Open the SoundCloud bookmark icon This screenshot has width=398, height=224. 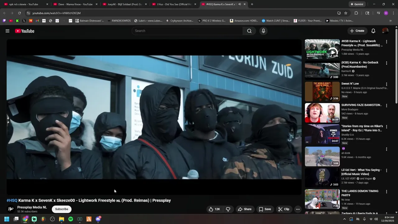[30, 21]
